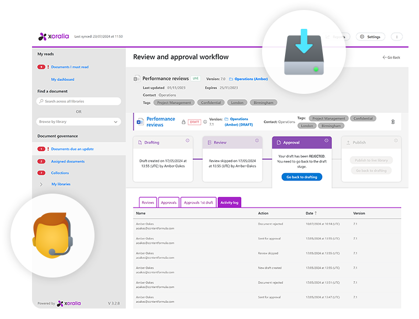The image size is (419, 319).
Task: Click the info icon on Approval card
Action: coord(326,141)
